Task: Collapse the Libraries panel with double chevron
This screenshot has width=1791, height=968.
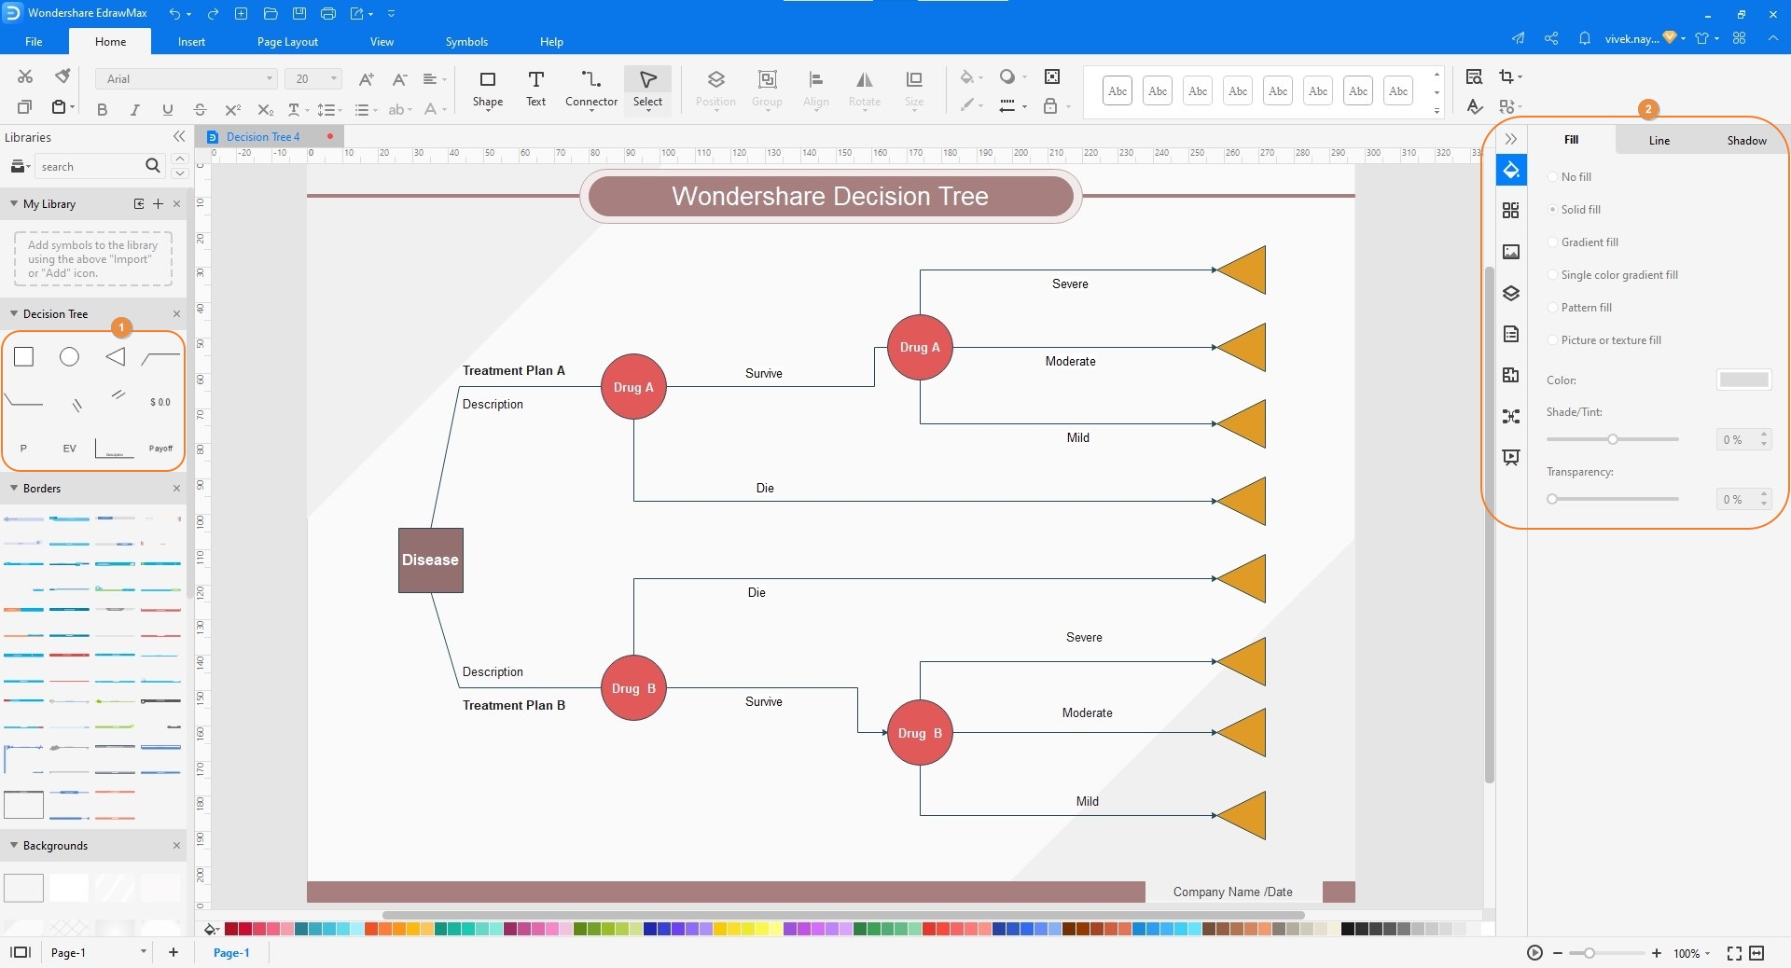Action: click(179, 137)
